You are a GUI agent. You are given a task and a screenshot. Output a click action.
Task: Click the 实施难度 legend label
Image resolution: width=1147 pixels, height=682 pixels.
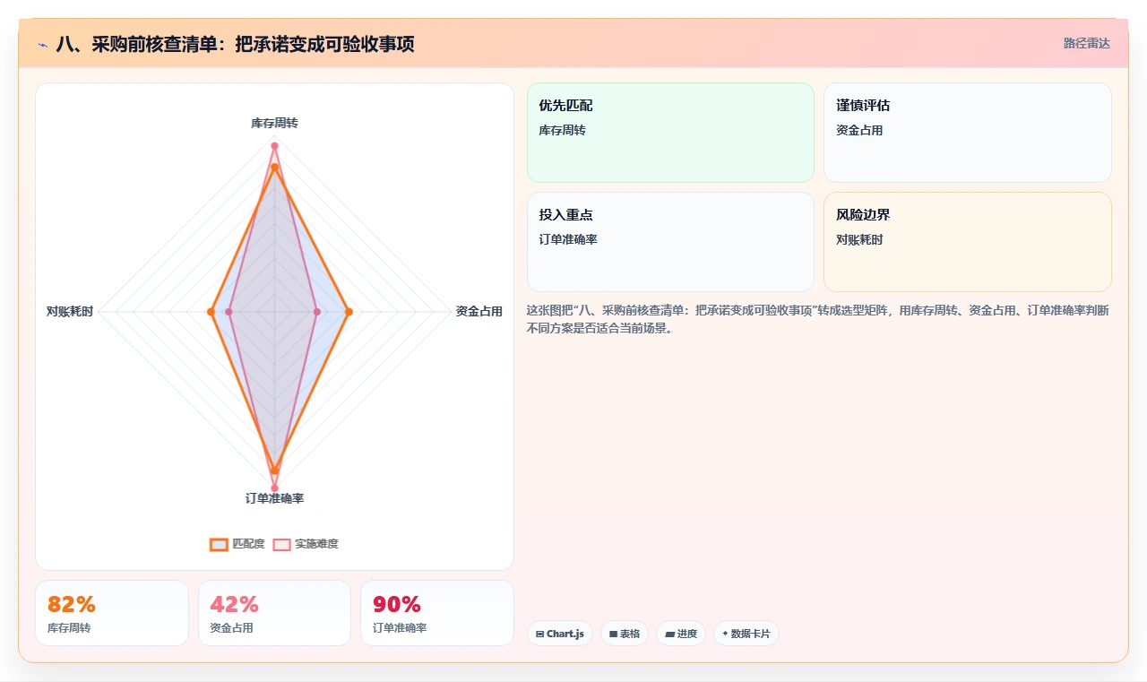(316, 544)
